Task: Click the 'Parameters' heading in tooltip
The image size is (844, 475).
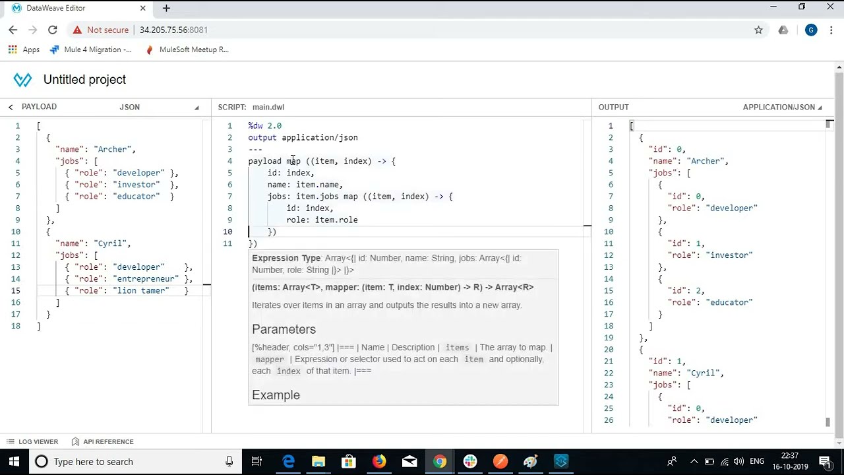Action: click(284, 330)
